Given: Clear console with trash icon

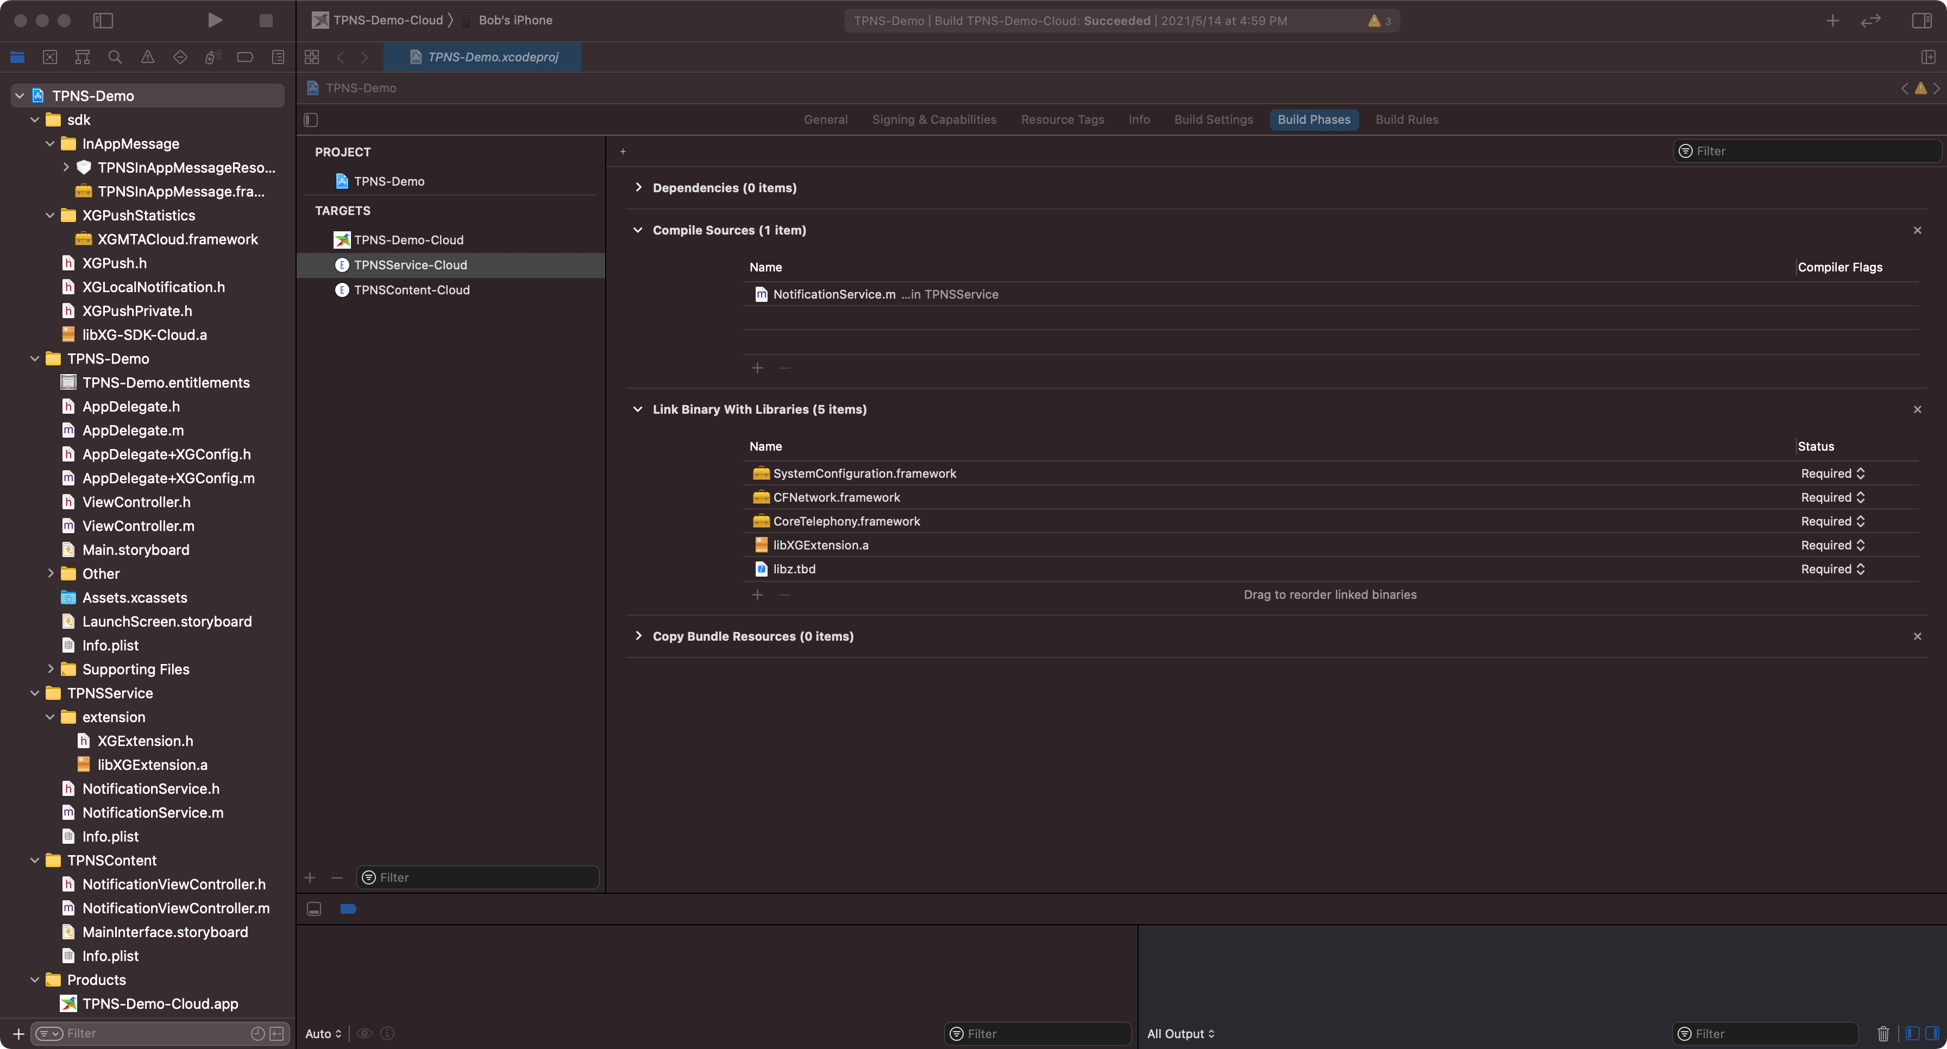Looking at the screenshot, I should [1883, 1033].
